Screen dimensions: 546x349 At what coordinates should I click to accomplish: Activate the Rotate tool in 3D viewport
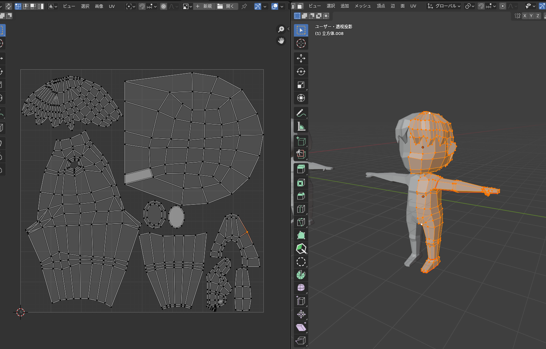tap(301, 72)
